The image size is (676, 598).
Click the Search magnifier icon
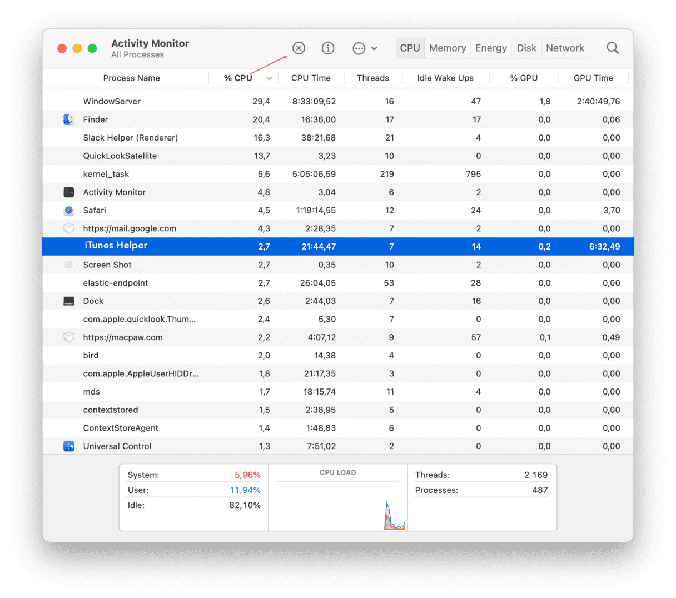tap(613, 48)
